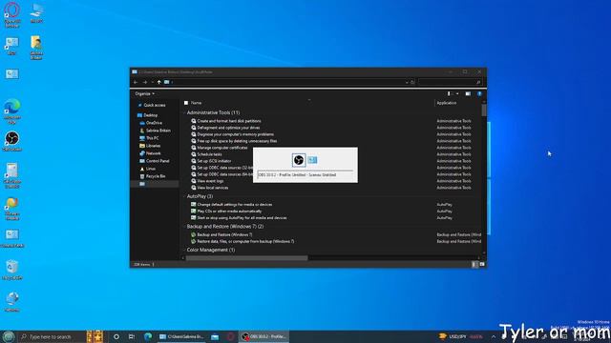The height and width of the screenshot is (343, 611).
Task: Launch Microsoft Edge from the taskbar
Action: [x=148, y=336]
